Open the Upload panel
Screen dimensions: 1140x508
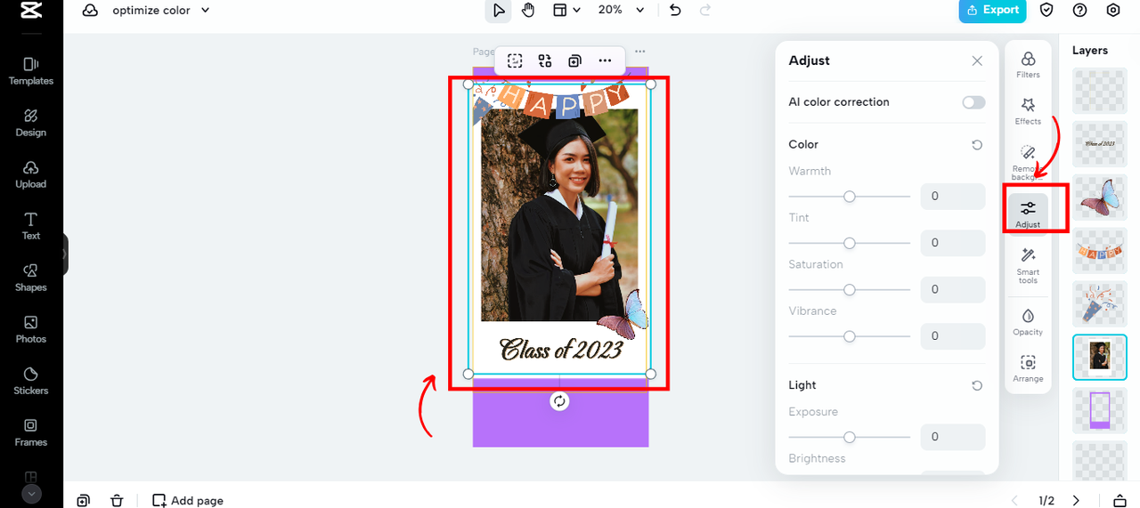(31, 174)
